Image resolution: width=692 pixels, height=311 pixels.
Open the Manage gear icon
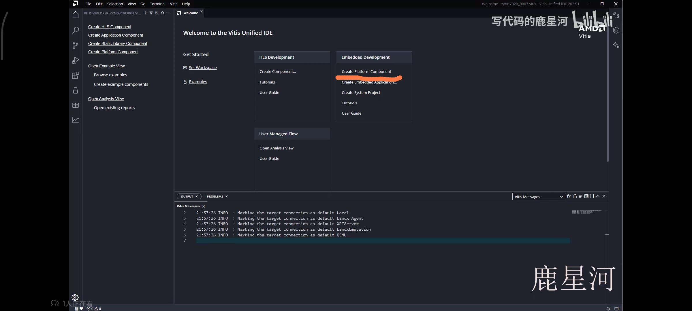point(75,297)
